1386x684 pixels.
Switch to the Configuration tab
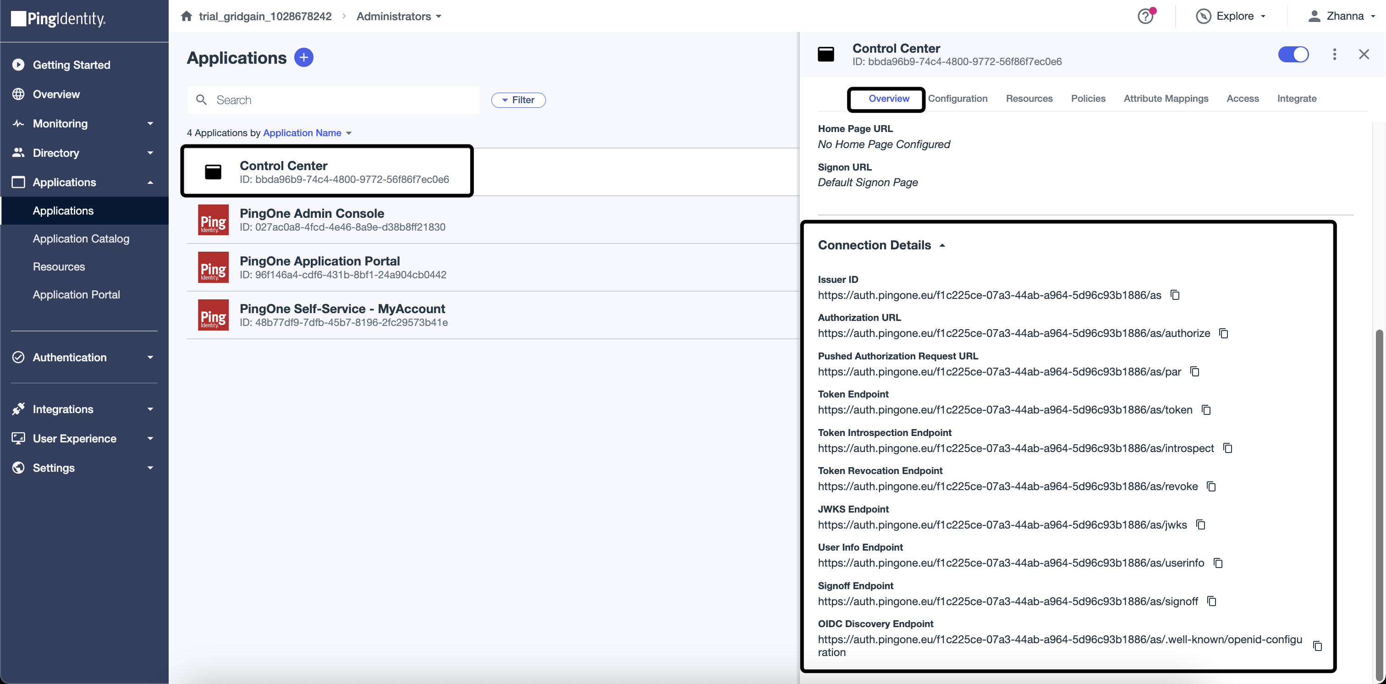click(957, 99)
